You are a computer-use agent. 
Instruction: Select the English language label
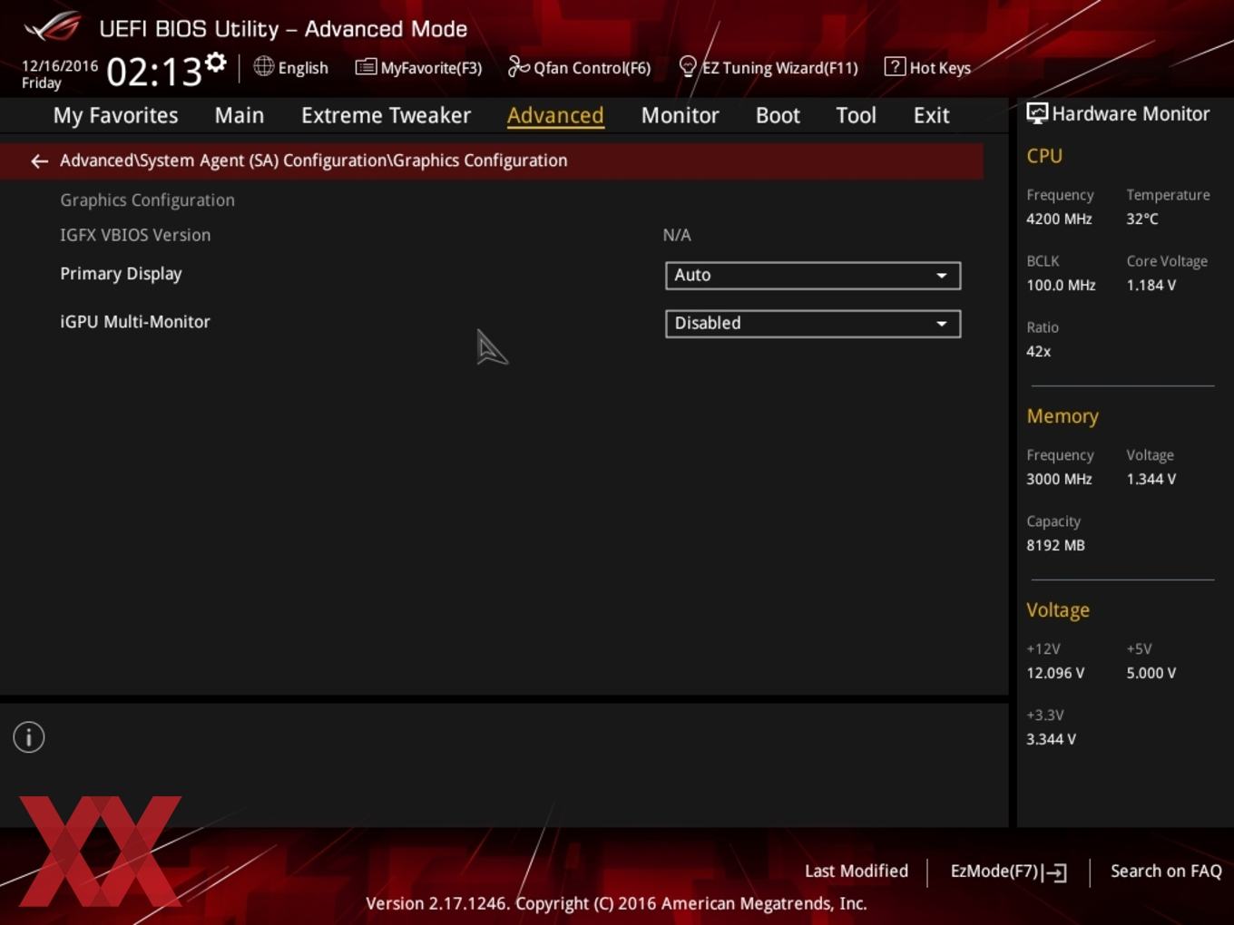303,68
